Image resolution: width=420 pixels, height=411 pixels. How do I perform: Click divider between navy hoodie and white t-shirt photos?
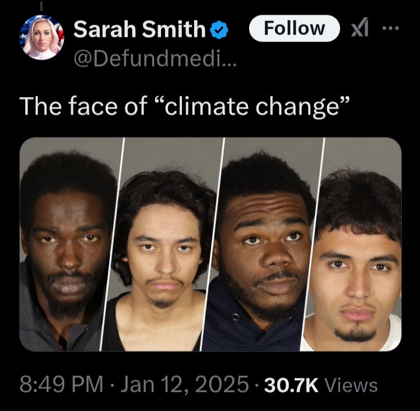(x=313, y=244)
